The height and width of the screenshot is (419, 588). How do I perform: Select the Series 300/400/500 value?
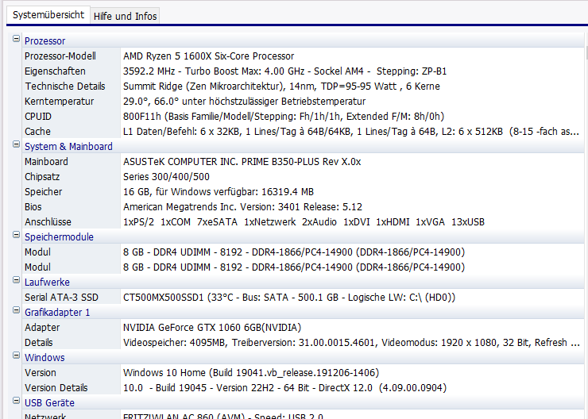[166, 177]
